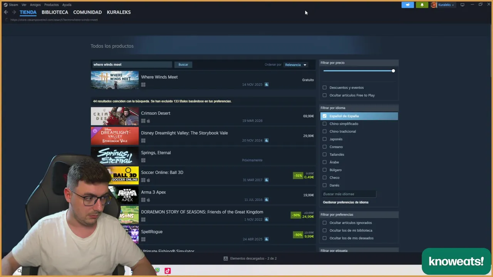Image resolution: width=493 pixels, height=277 pixels.
Task: Open the Amigos menu
Action: 35,5
